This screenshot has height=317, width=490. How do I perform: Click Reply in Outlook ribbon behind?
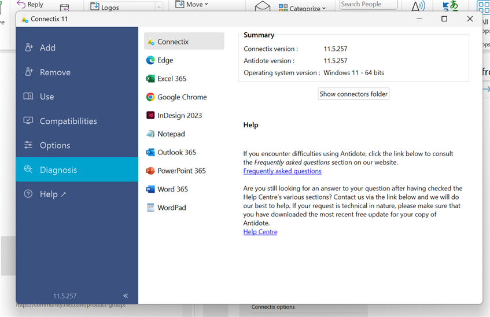pyautogui.click(x=30, y=5)
